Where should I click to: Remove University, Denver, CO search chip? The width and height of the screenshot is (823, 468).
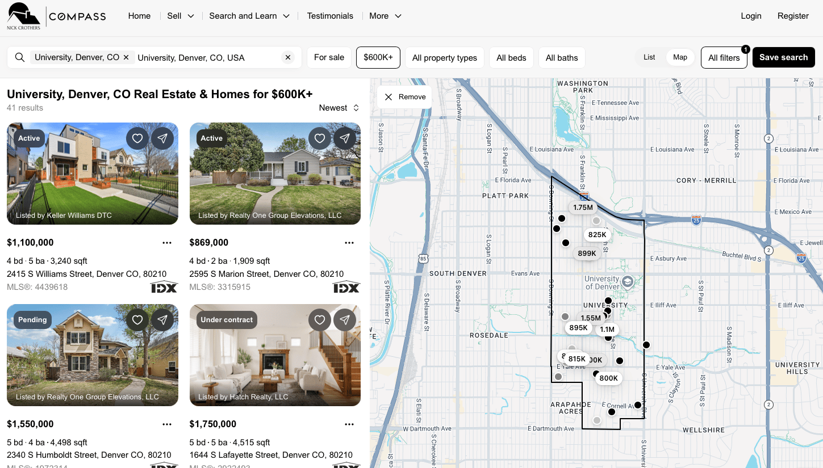coord(126,57)
